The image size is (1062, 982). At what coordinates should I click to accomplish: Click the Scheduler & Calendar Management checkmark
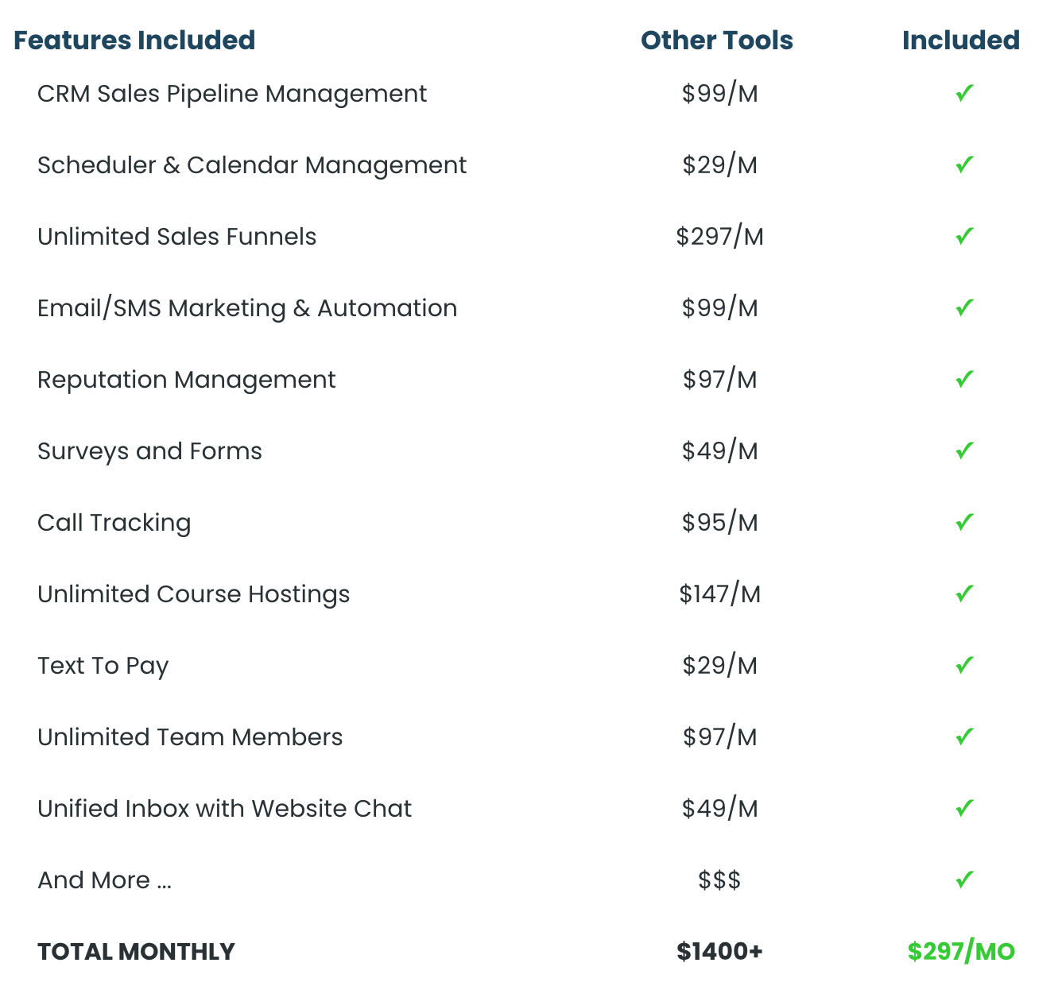tap(964, 165)
